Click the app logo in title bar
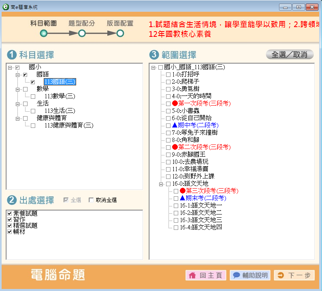Image resolution: width=322 pixels, height=291 pixels. click(x=6, y=7)
